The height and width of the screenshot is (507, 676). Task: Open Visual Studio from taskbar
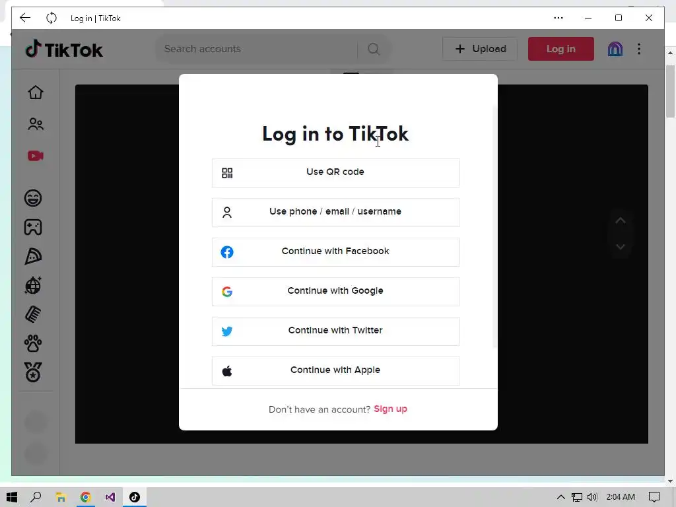[110, 497]
